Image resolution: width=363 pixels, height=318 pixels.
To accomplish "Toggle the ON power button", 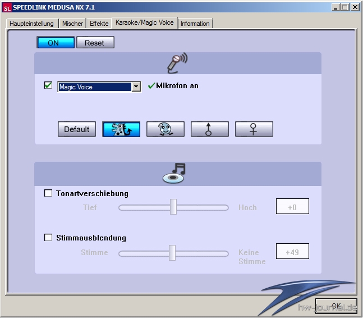I will 56,43.
